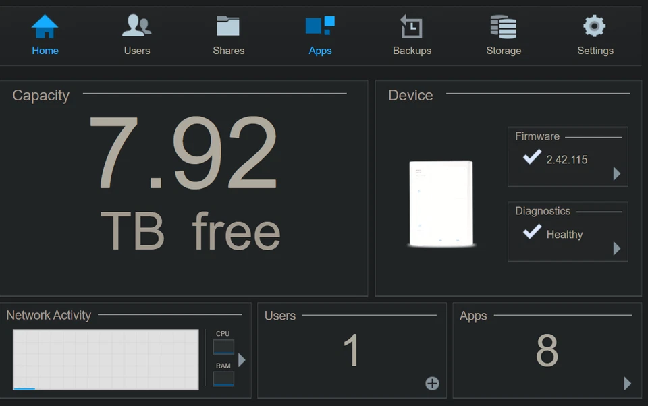Click the Apps icon in top bar
This screenshot has width=648, height=406.
[320, 27]
